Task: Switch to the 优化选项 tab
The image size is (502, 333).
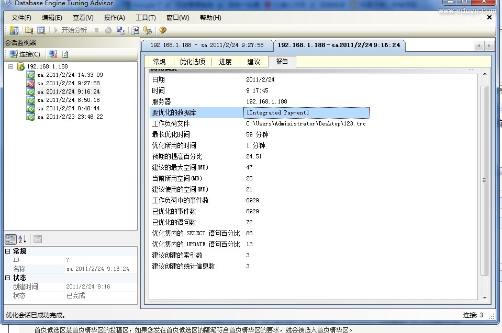Action: click(x=192, y=62)
